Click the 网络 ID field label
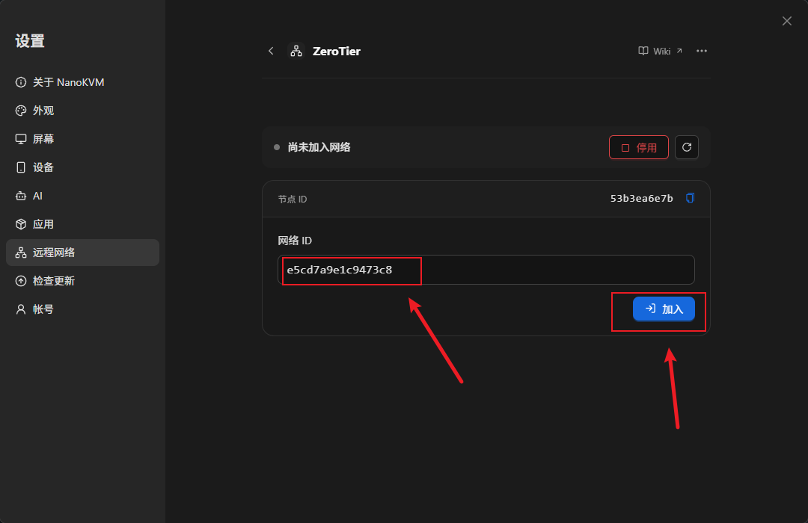The width and height of the screenshot is (808, 523). [295, 241]
